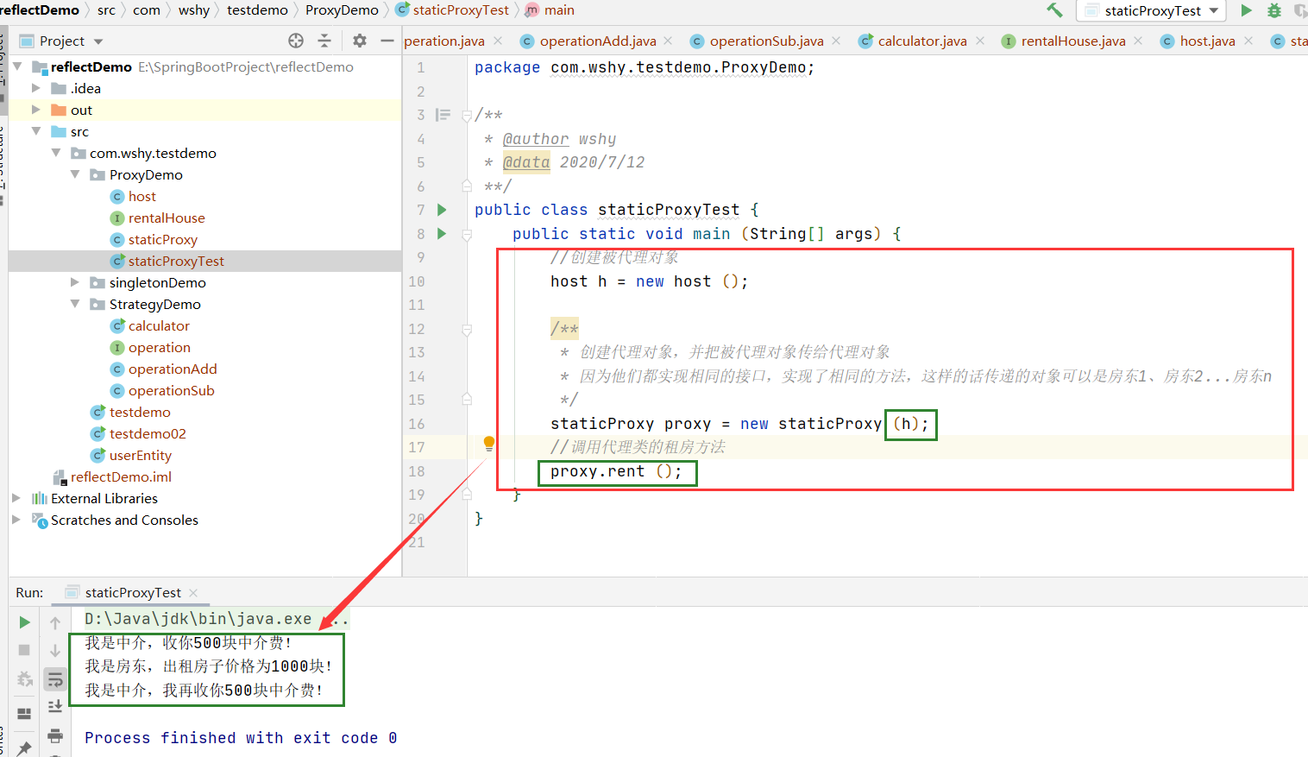Expand the out folder
This screenshot has width=1308, height=757.
(36, 110)
